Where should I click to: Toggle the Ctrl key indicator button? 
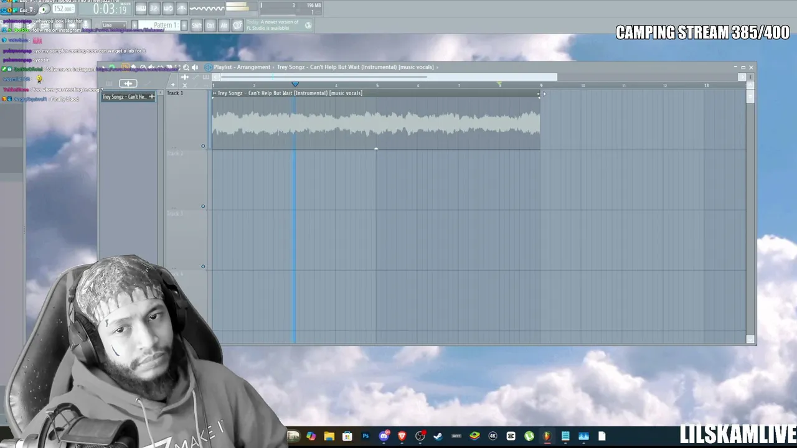pos(210,26)
